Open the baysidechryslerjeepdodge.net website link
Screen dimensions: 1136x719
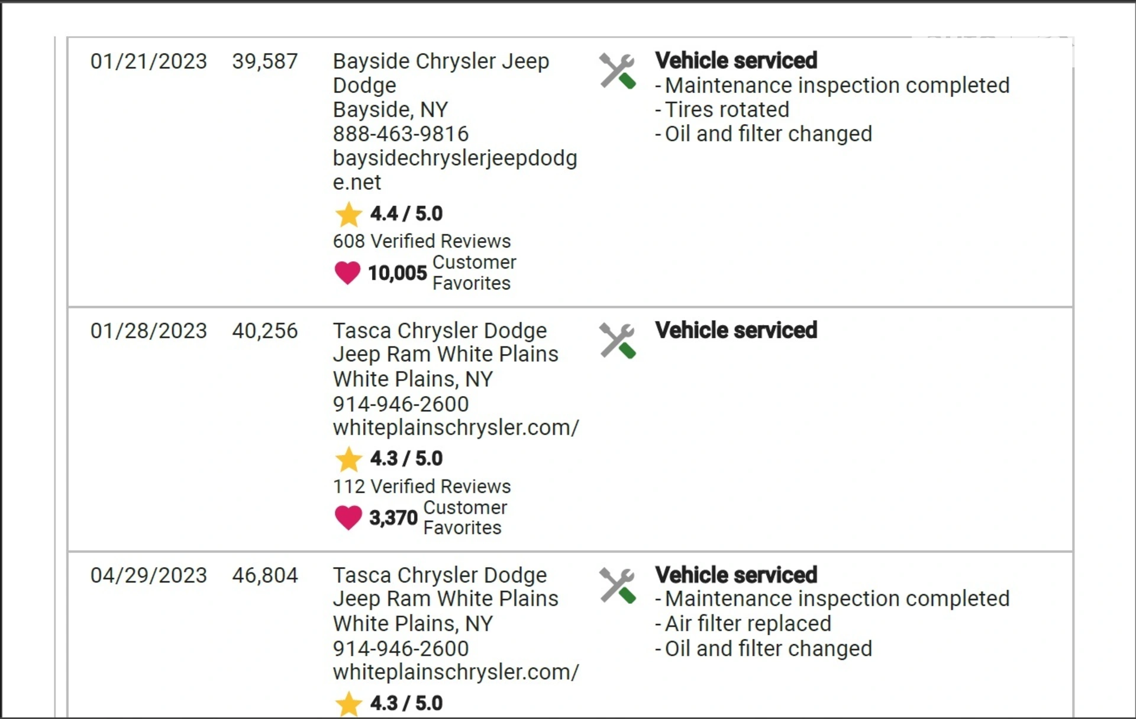(x=454, y=170)
